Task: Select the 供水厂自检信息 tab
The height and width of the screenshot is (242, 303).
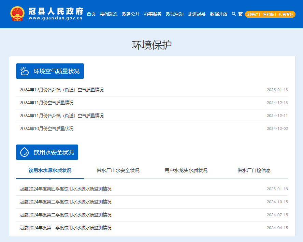Action: [x=254, y=170]
